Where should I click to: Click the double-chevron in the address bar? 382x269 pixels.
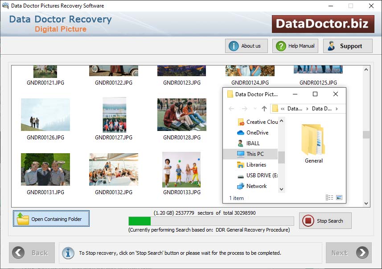283,108
